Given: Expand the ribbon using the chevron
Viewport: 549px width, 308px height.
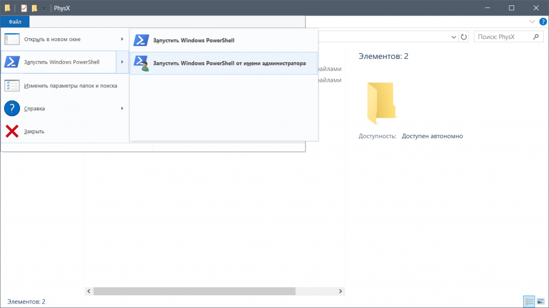Looking at the screenshot, I should [532, 22].
